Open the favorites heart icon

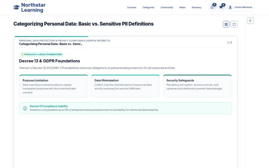[221, 7]
